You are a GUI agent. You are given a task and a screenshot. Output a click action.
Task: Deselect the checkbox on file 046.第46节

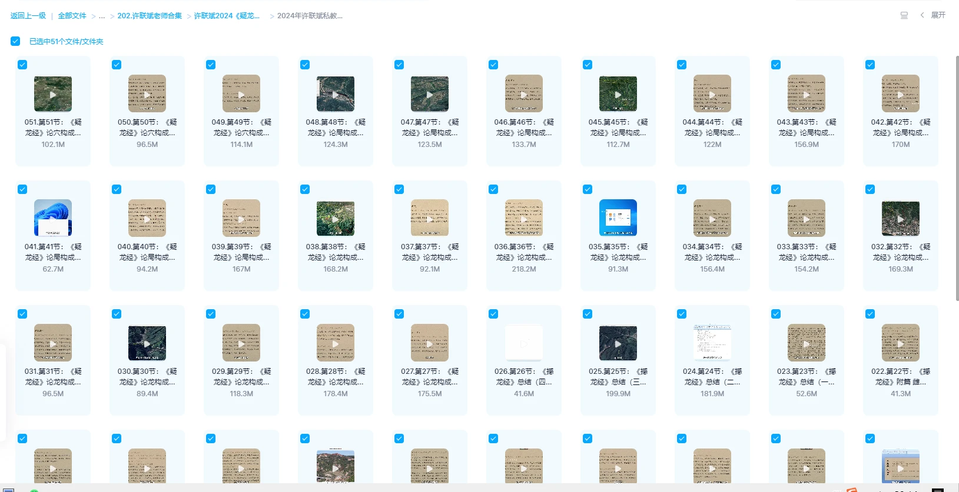[x=493, y=65]
